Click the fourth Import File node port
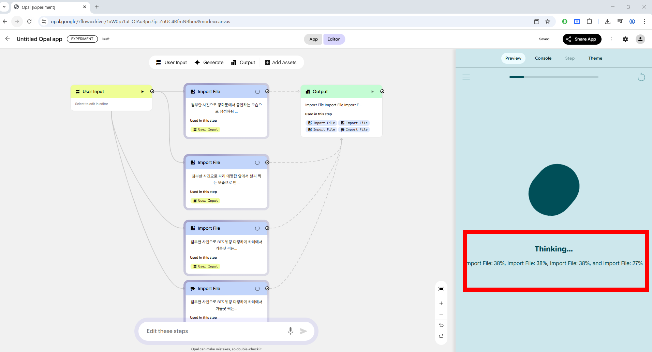This screenshot has width=652, height=352. pyautogui.click(x=267, y=289)
